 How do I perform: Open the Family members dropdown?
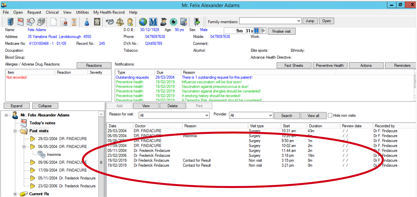coord(299,21)
